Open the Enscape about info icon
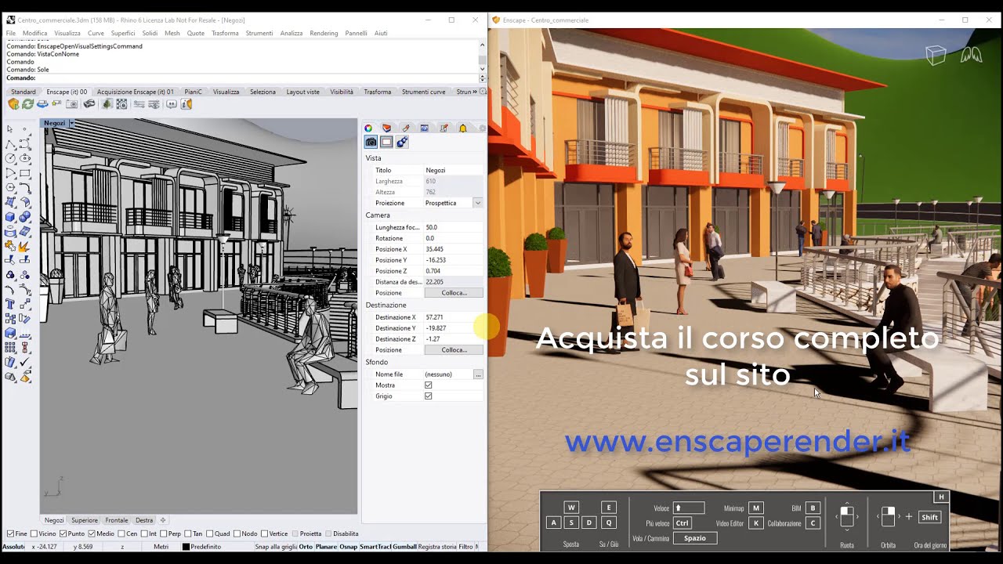This screenshot has height=564, width=1003. [x=186, y=104]
